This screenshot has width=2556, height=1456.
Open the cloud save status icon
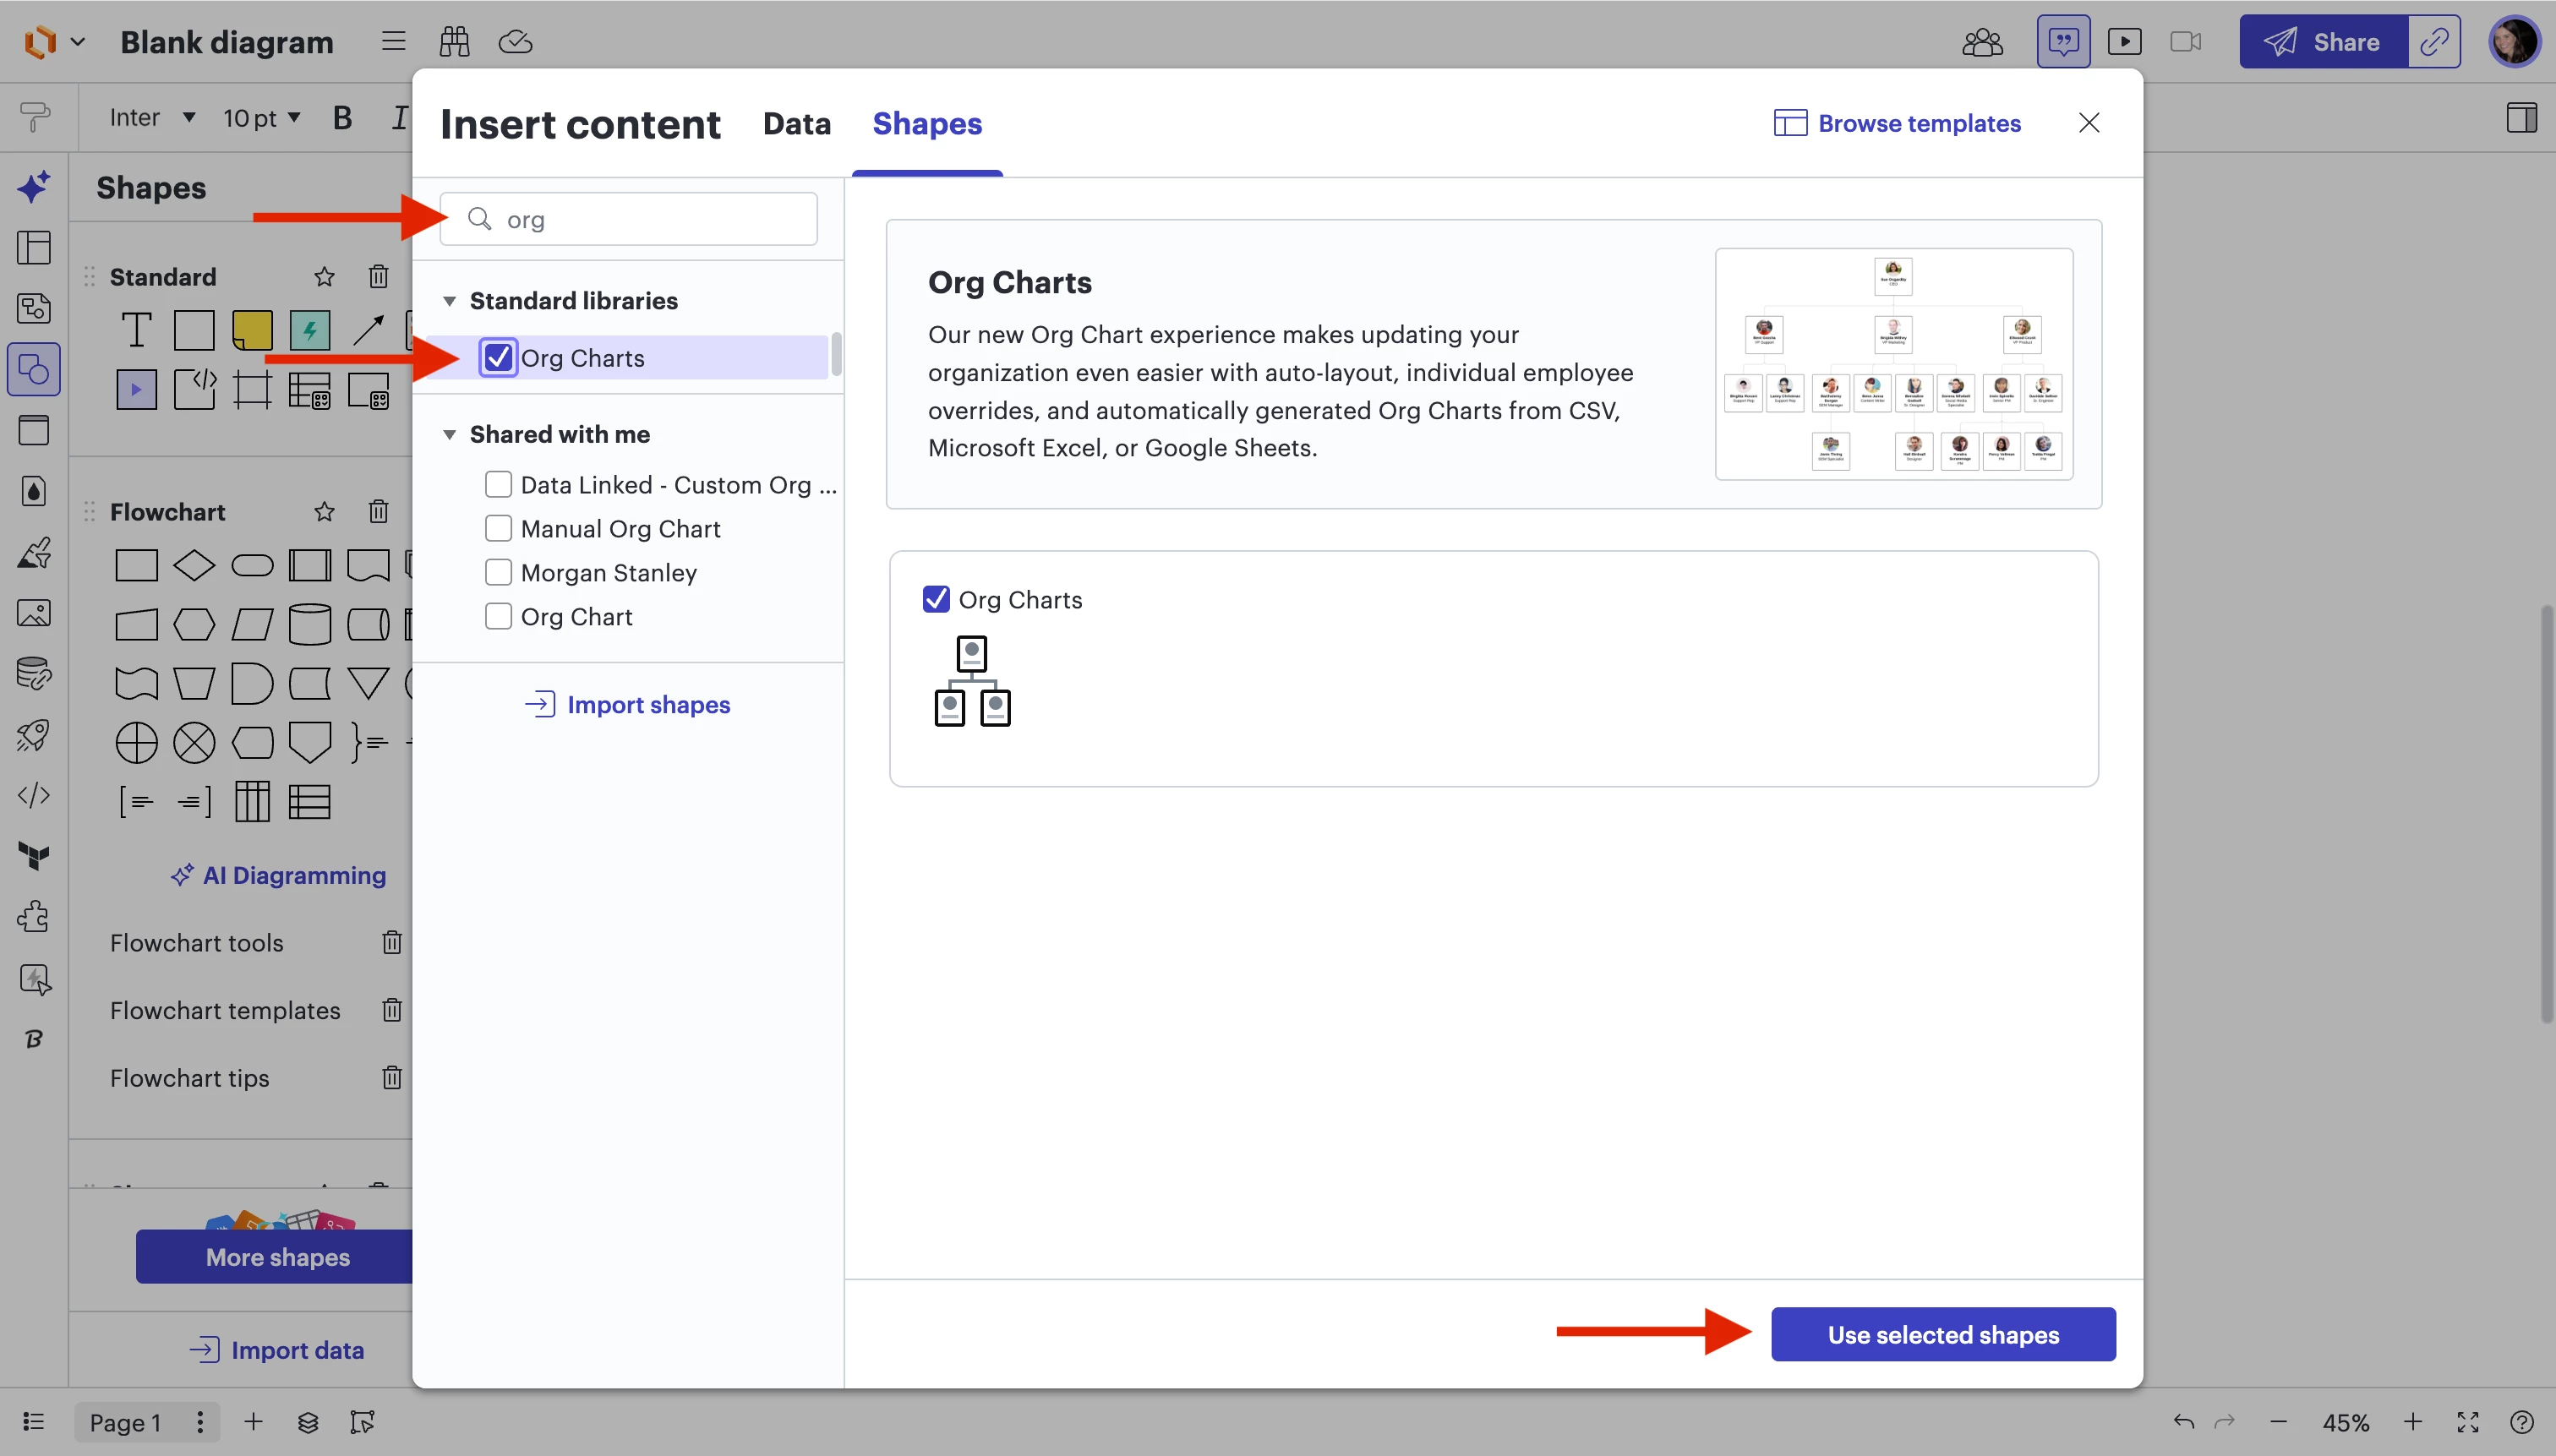[515, 41]
